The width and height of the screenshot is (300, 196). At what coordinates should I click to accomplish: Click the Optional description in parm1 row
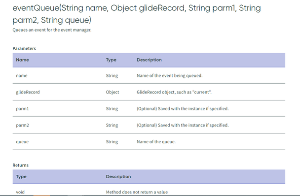coord(183,109)
